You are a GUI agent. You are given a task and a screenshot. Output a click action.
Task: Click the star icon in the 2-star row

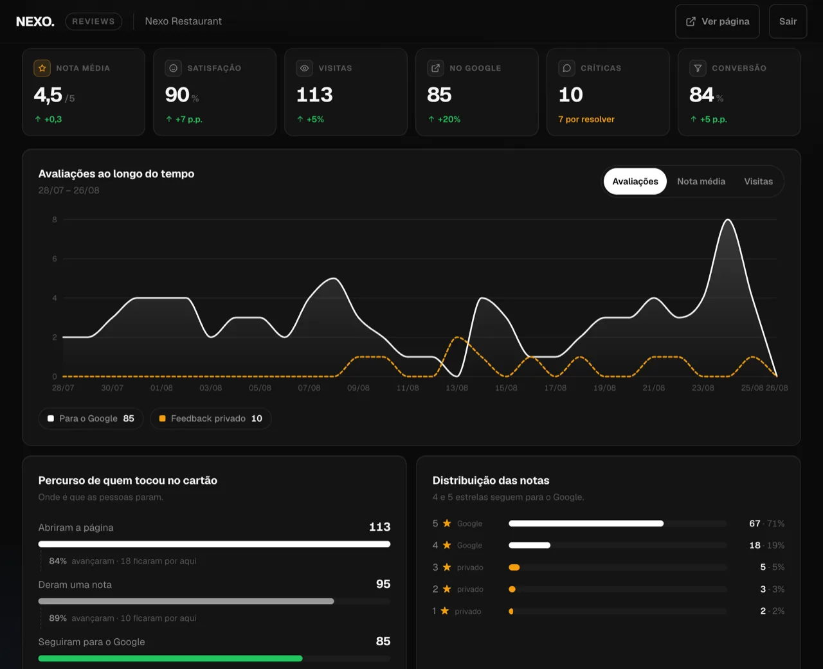[x=447, y=589]
